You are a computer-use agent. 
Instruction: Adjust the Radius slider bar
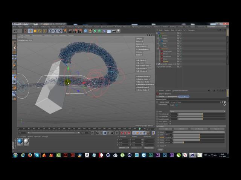coord(199,142)
